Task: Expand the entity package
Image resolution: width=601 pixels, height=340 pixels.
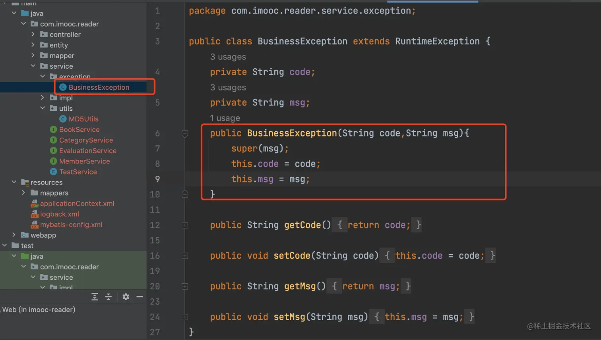Action: click(33, 45)
